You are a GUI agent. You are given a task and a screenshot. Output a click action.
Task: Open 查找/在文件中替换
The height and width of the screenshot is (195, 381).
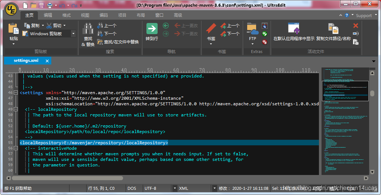pyautogui.click(x=118, y=42)
